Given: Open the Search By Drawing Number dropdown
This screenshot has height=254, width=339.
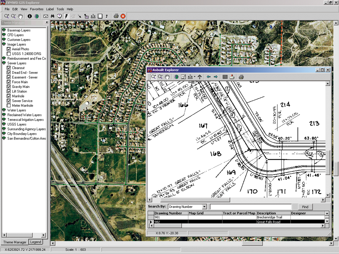Looking at the screenshot, I should coord(205,207).
